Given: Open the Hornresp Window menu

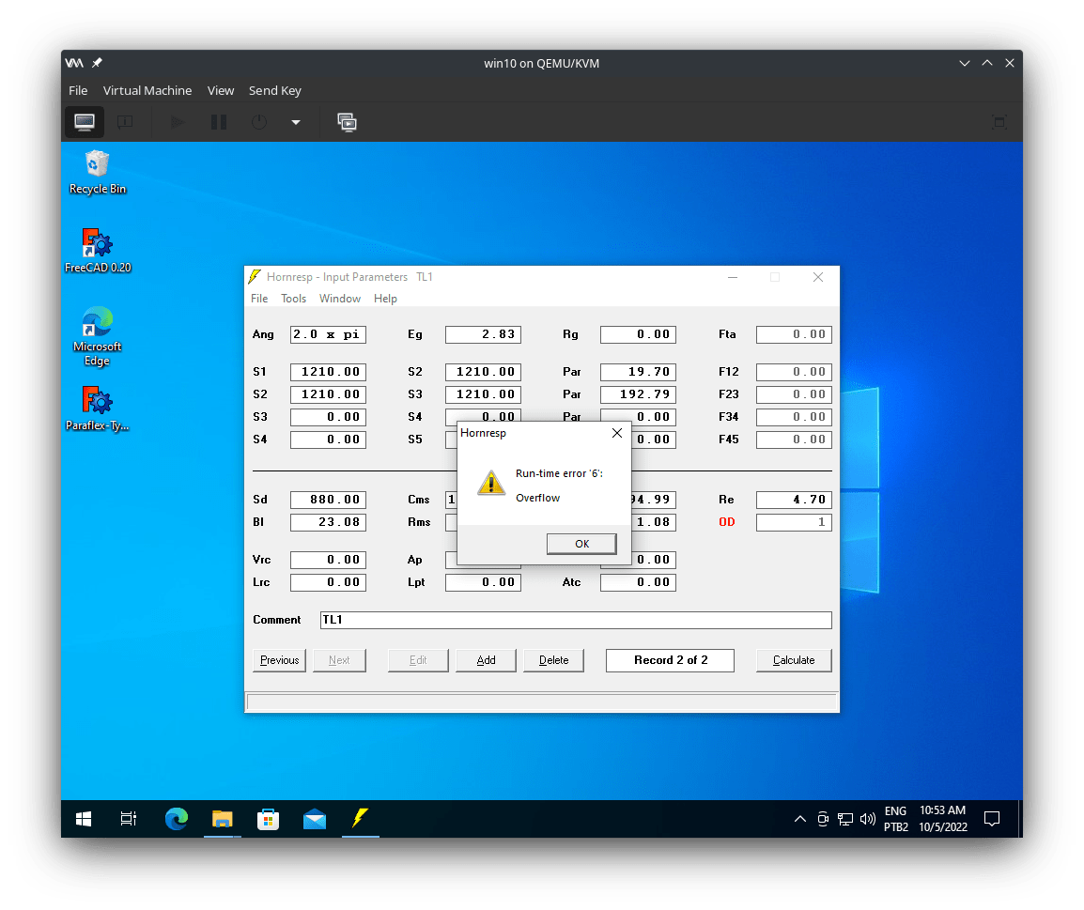Looking at the screenshot, I should point(339,299).
